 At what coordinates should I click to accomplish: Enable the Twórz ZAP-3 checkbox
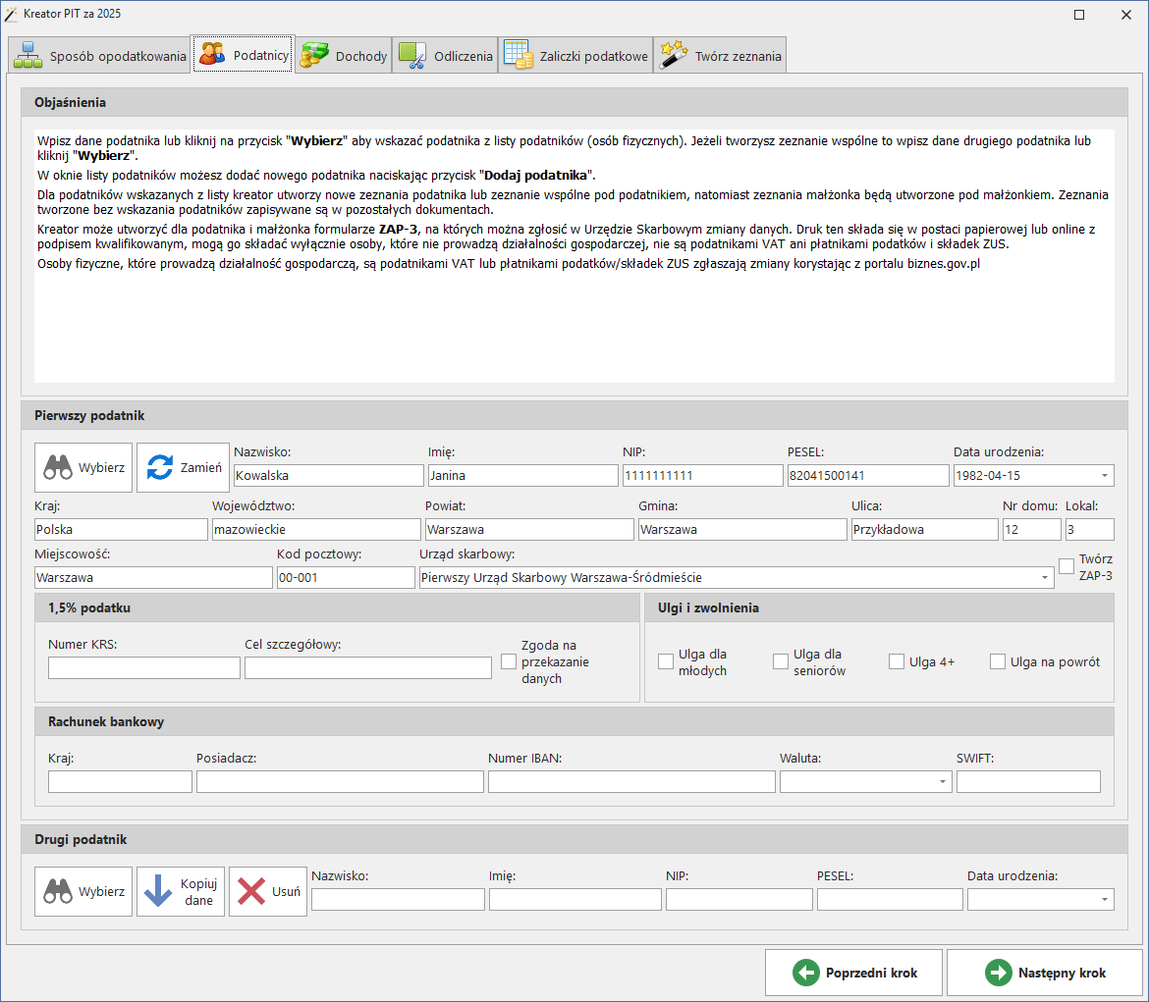[1067, 566]
